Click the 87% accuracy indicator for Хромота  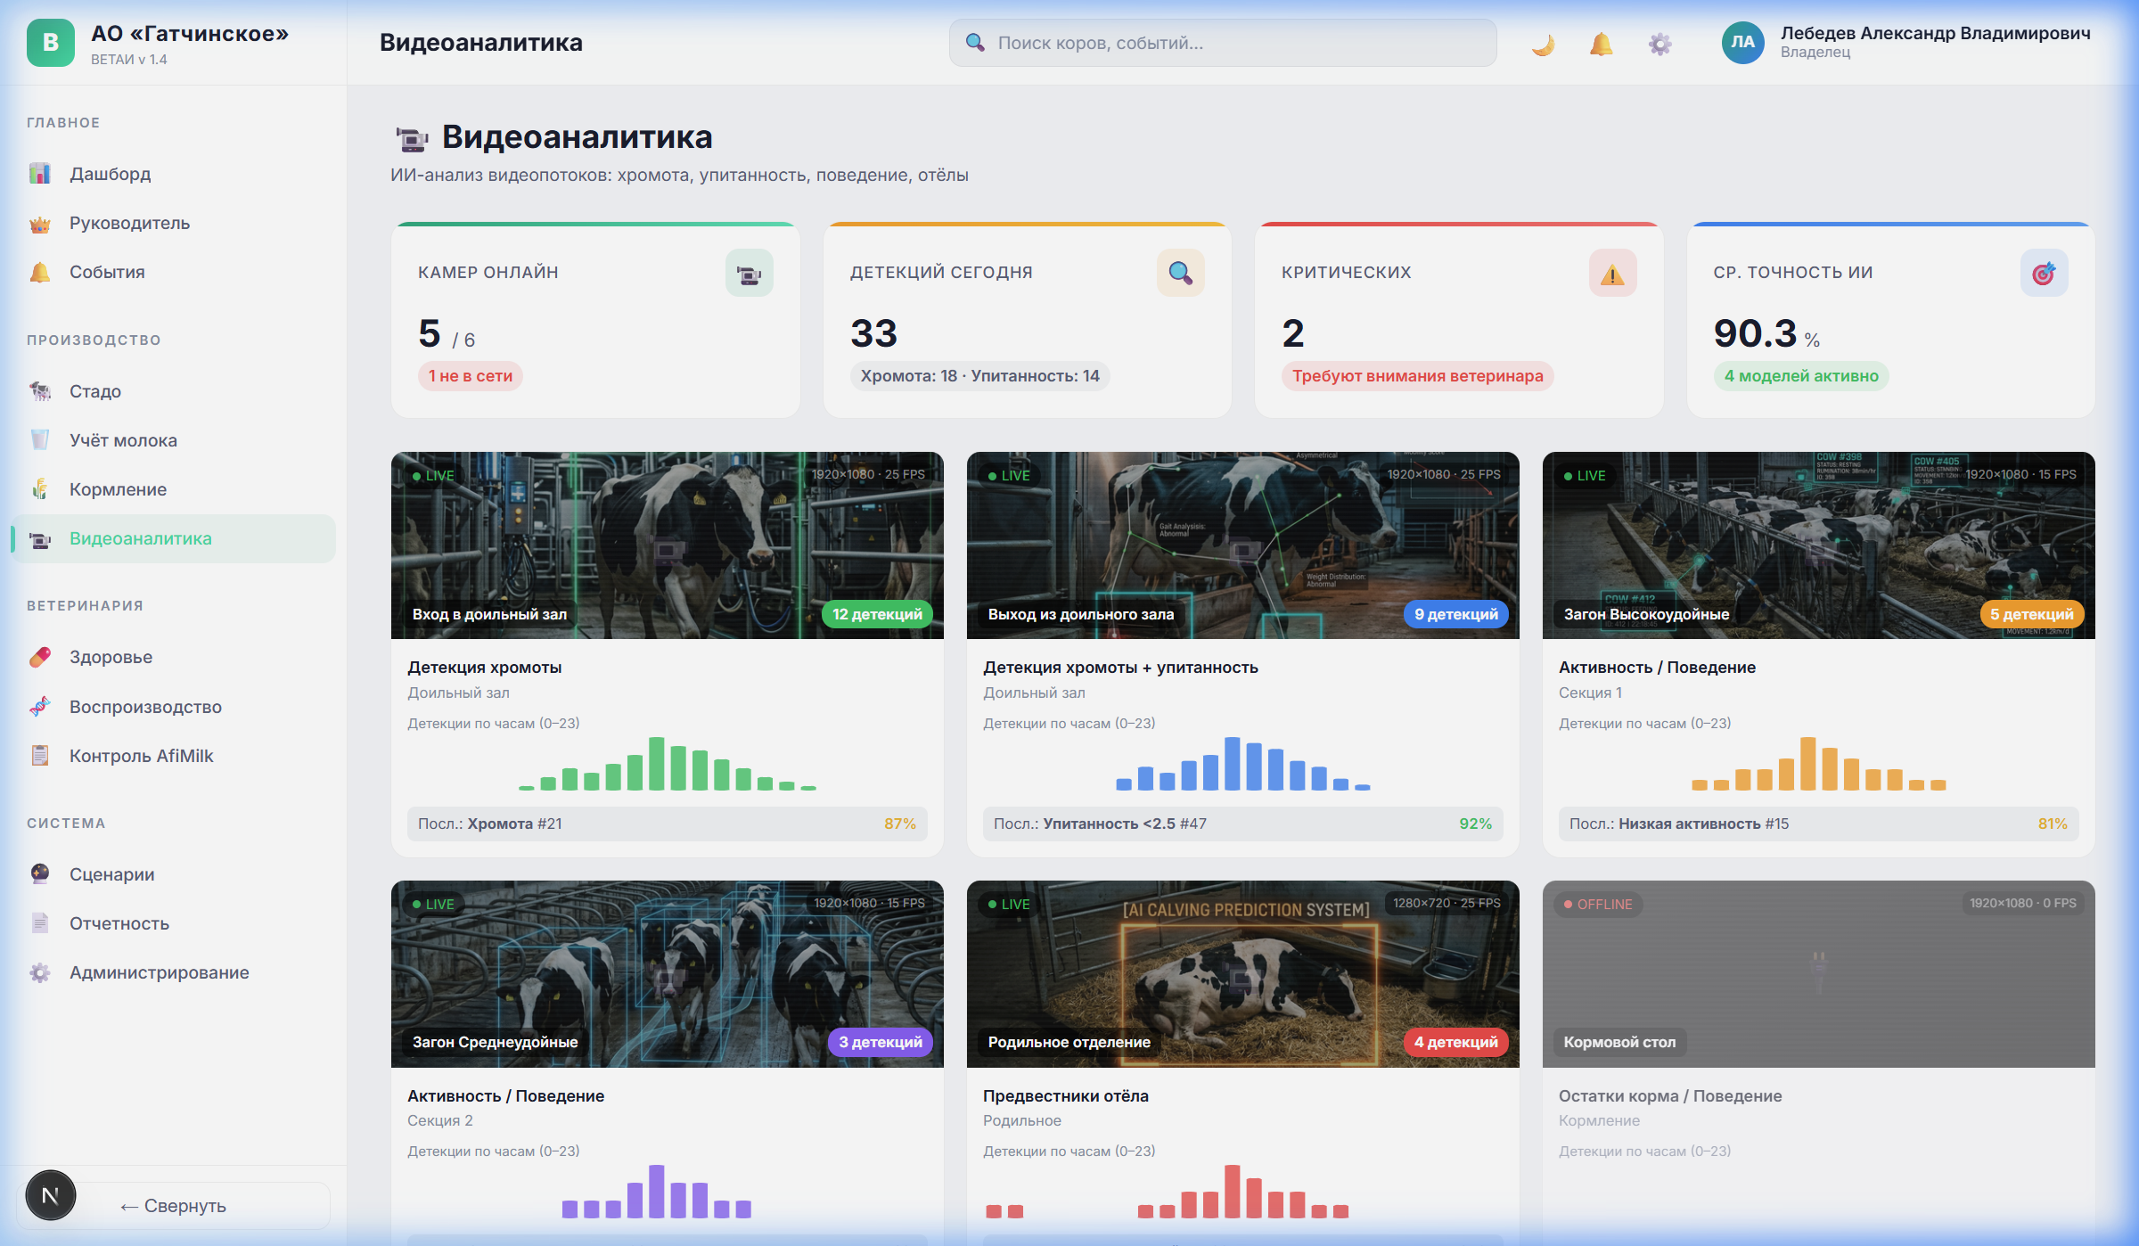point(898,824)
